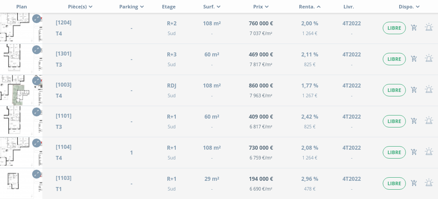Open lot [1003] details link

[63, 85]
